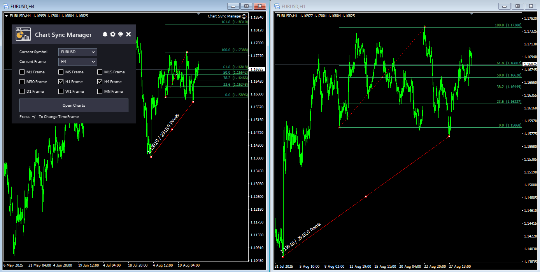The image size is (540, 272).
Task: Click the Chart Sync Manager label in H4 chart
Action: click(x=224, y=16)
